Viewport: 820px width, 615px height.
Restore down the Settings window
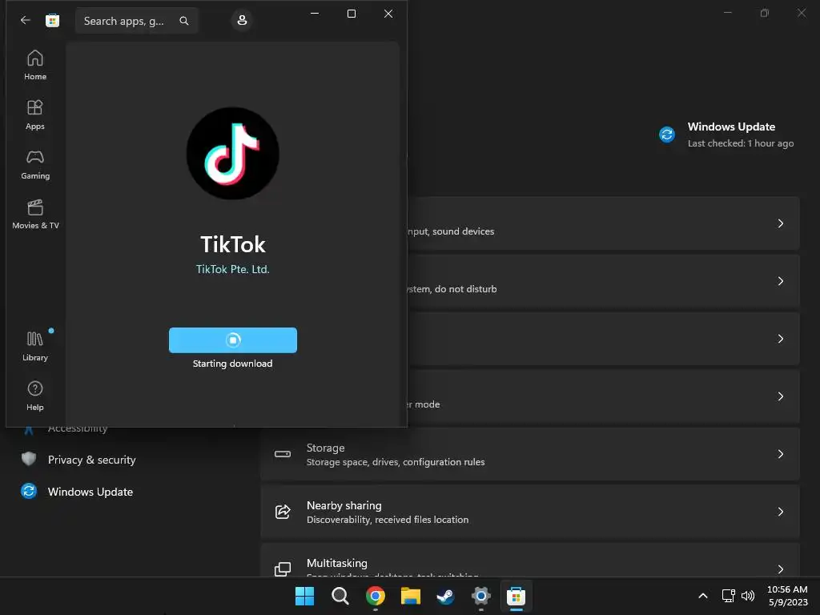[765, 13]
